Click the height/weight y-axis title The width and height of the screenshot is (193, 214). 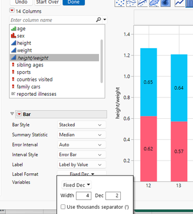[x=118, y=103]
